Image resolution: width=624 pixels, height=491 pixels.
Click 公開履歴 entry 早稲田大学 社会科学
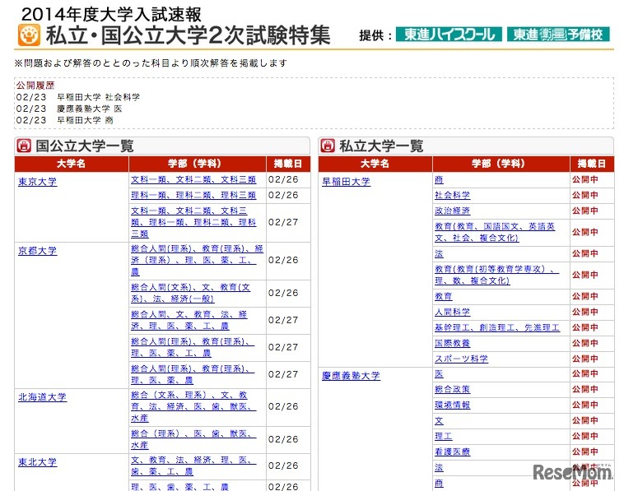pos(98,97)
